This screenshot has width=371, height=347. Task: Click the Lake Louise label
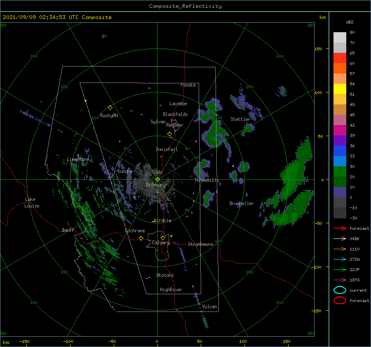32,203
